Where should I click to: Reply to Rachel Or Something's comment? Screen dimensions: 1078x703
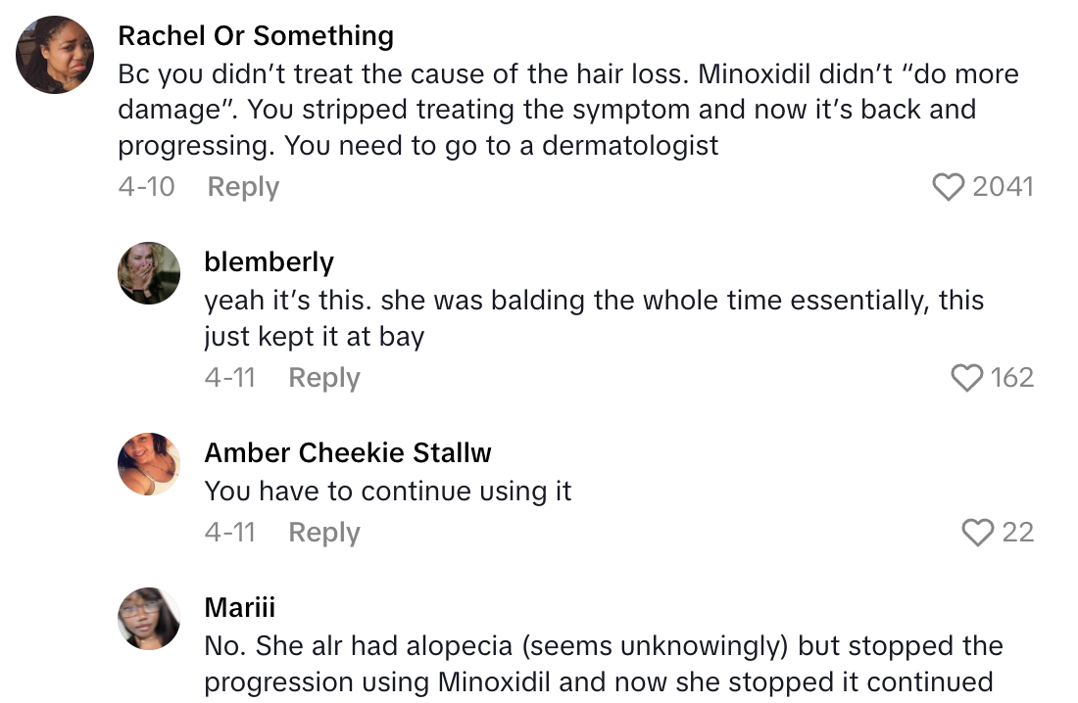(243, 187)
